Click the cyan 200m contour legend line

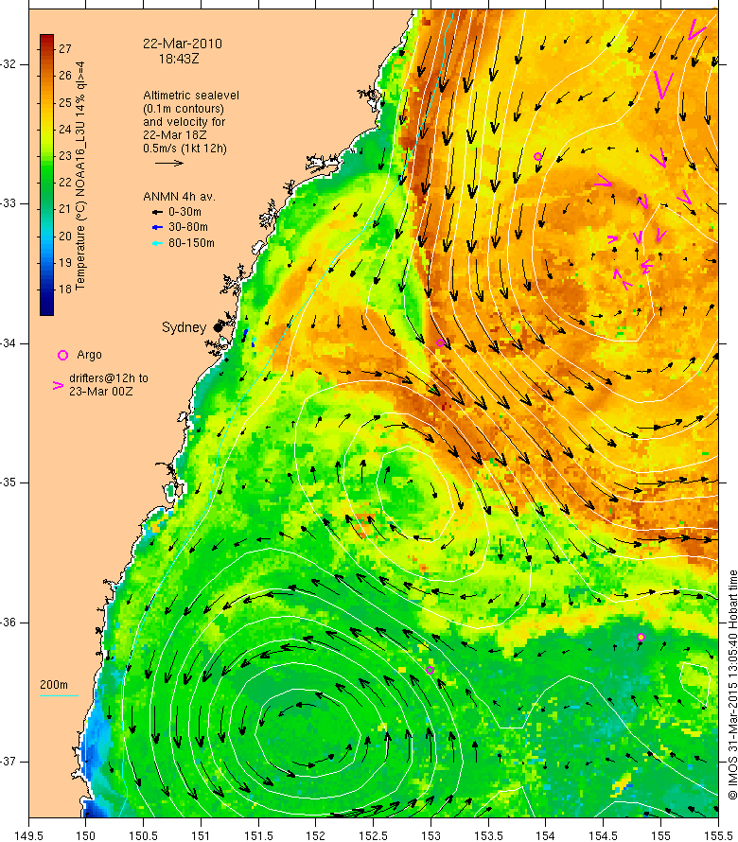[x=59, y=696]
